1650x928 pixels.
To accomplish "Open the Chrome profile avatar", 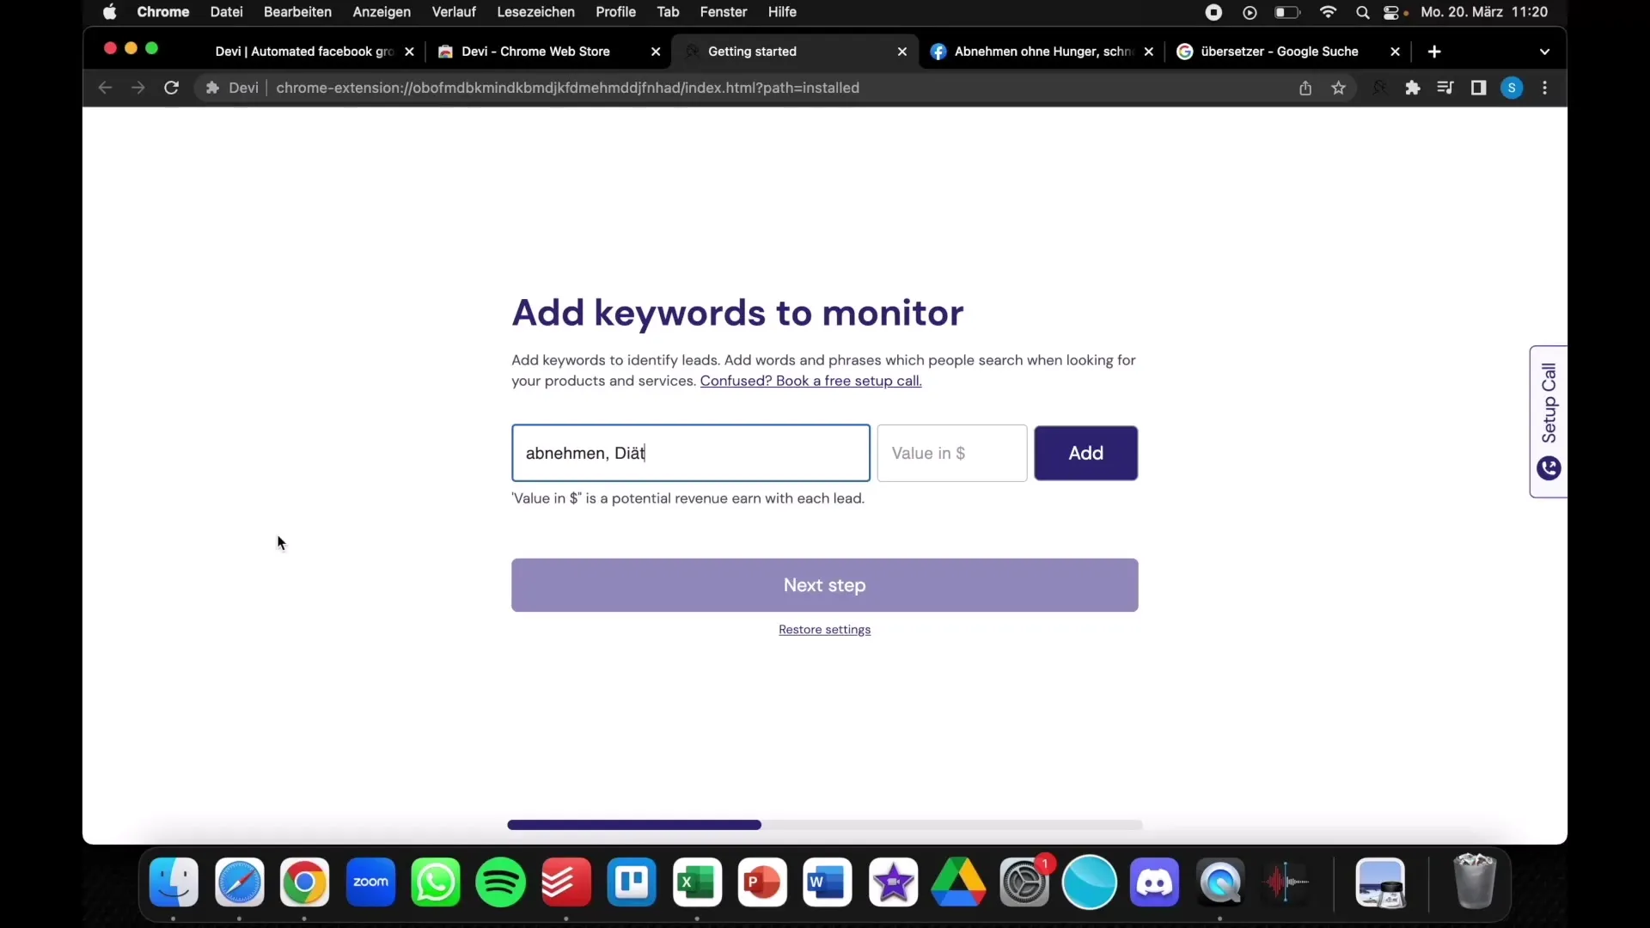I will pyautogui.click(x=1512, y=88).
